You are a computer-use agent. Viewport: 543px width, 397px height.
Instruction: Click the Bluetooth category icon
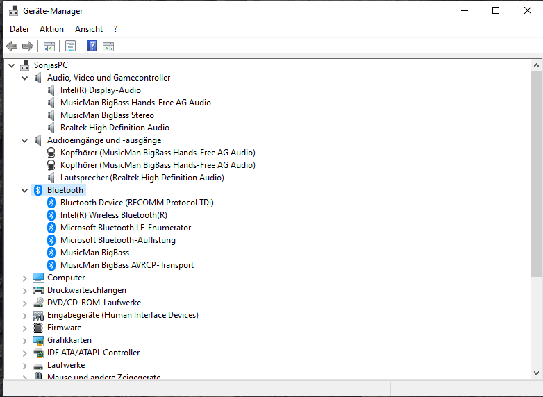(x=38, y=190)
